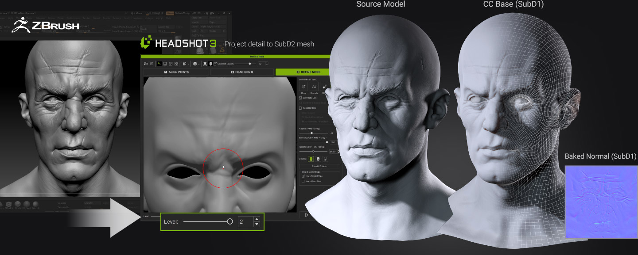Open the ZBrush Help menu

click(x=168, y=18)
